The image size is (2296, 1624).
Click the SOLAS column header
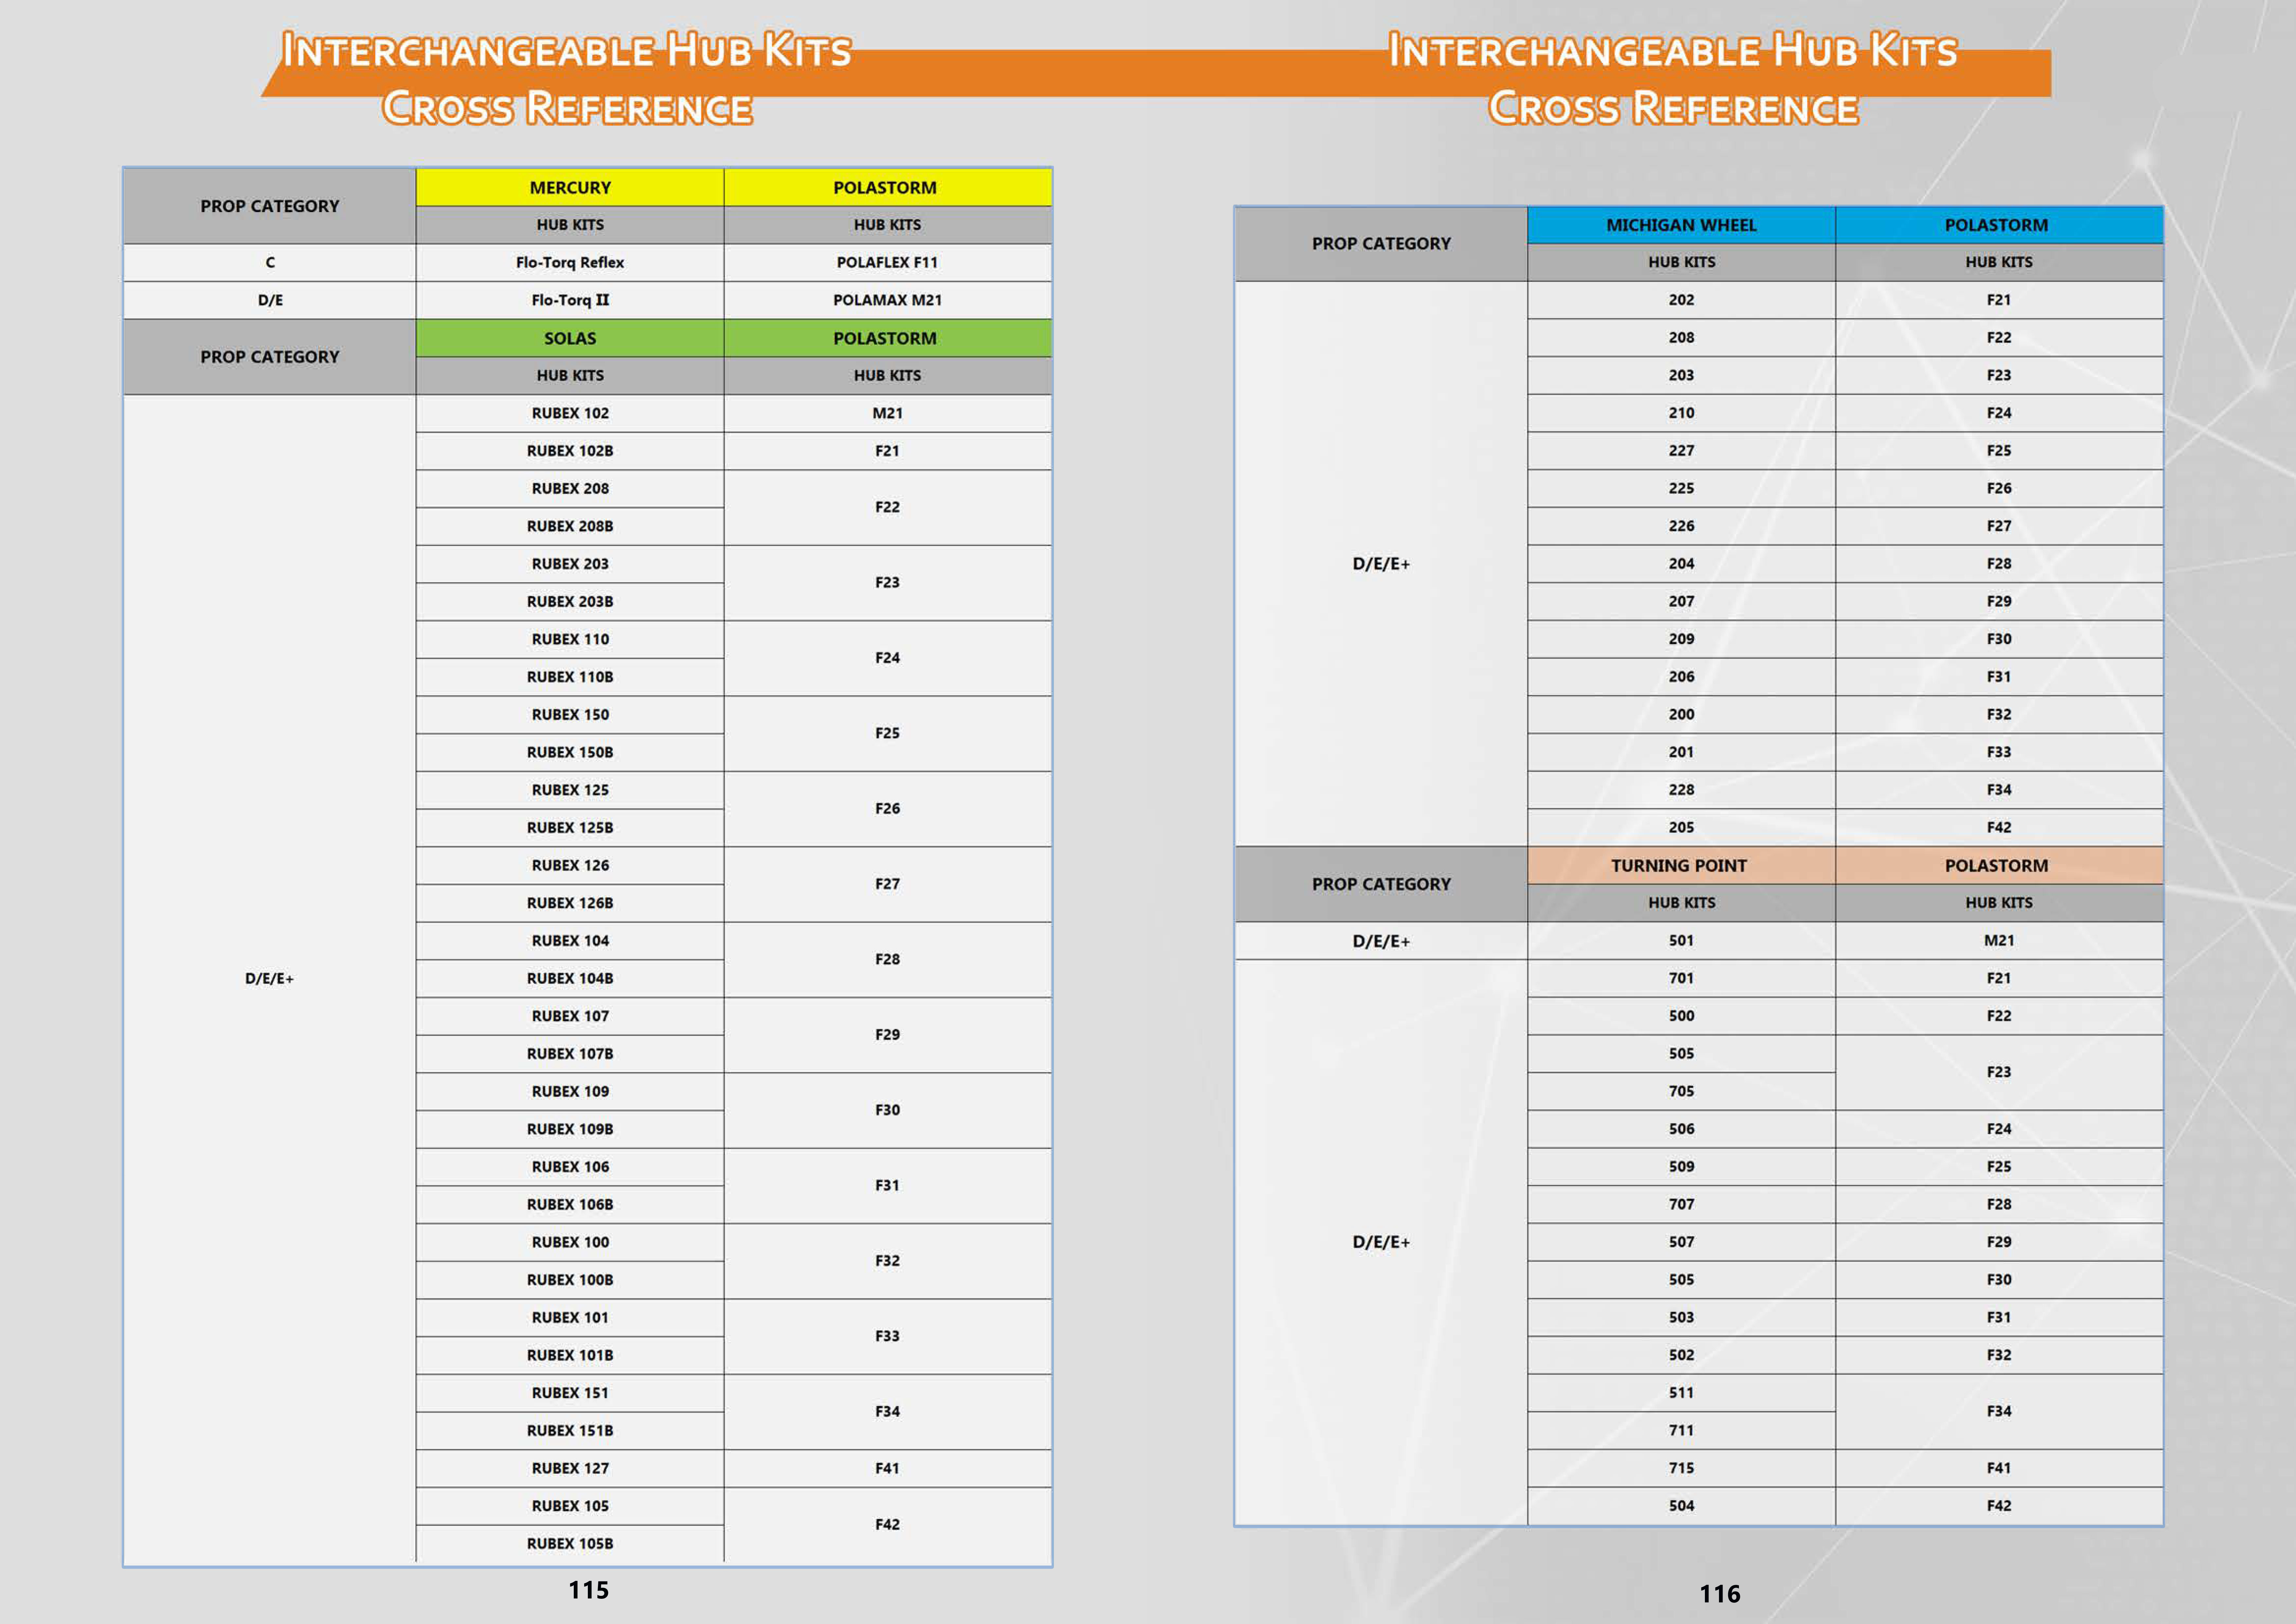coord(570,338)
